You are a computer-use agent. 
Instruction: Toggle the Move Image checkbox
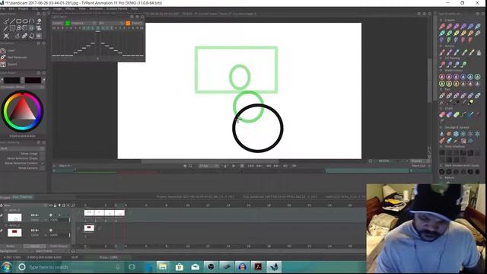pos(43,154)
